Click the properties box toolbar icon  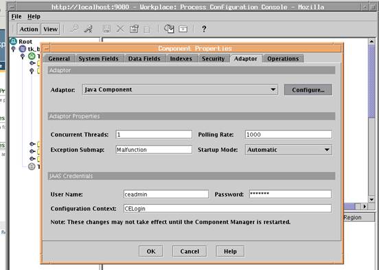click(134, 29)
